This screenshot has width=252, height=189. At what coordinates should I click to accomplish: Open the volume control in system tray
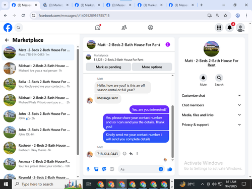(x=214, y=184)
